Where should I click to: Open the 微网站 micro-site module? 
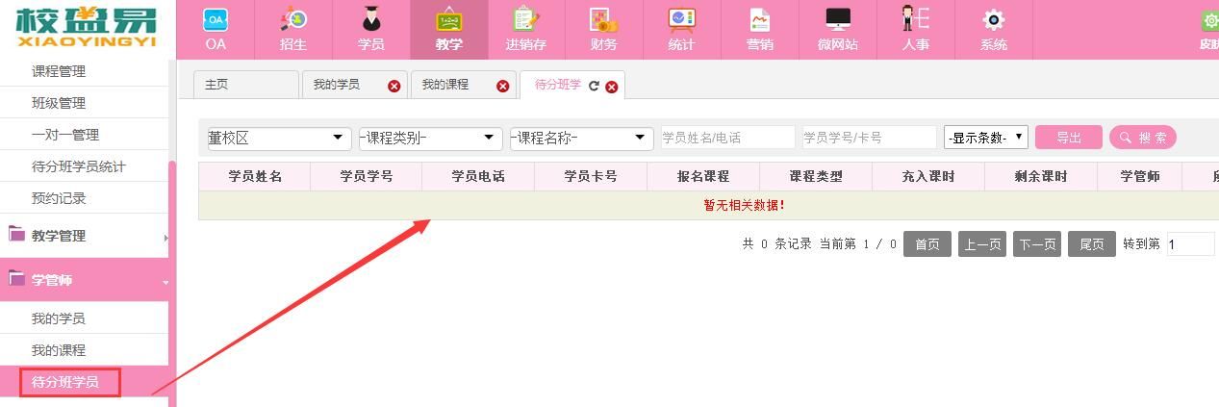coord(837,29)
